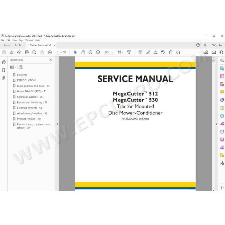
Task: Open bookmark options dropdown
Action: click(x=13, y=67)
